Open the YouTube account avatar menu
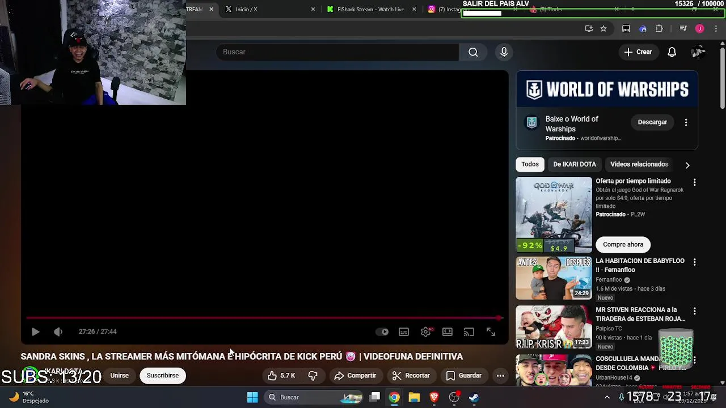The width and height of the screenshot is (726, 408). (698, 52)
